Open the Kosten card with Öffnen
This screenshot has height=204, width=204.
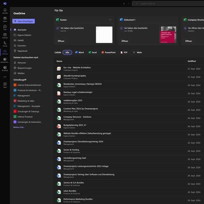(x=61, y=41)
